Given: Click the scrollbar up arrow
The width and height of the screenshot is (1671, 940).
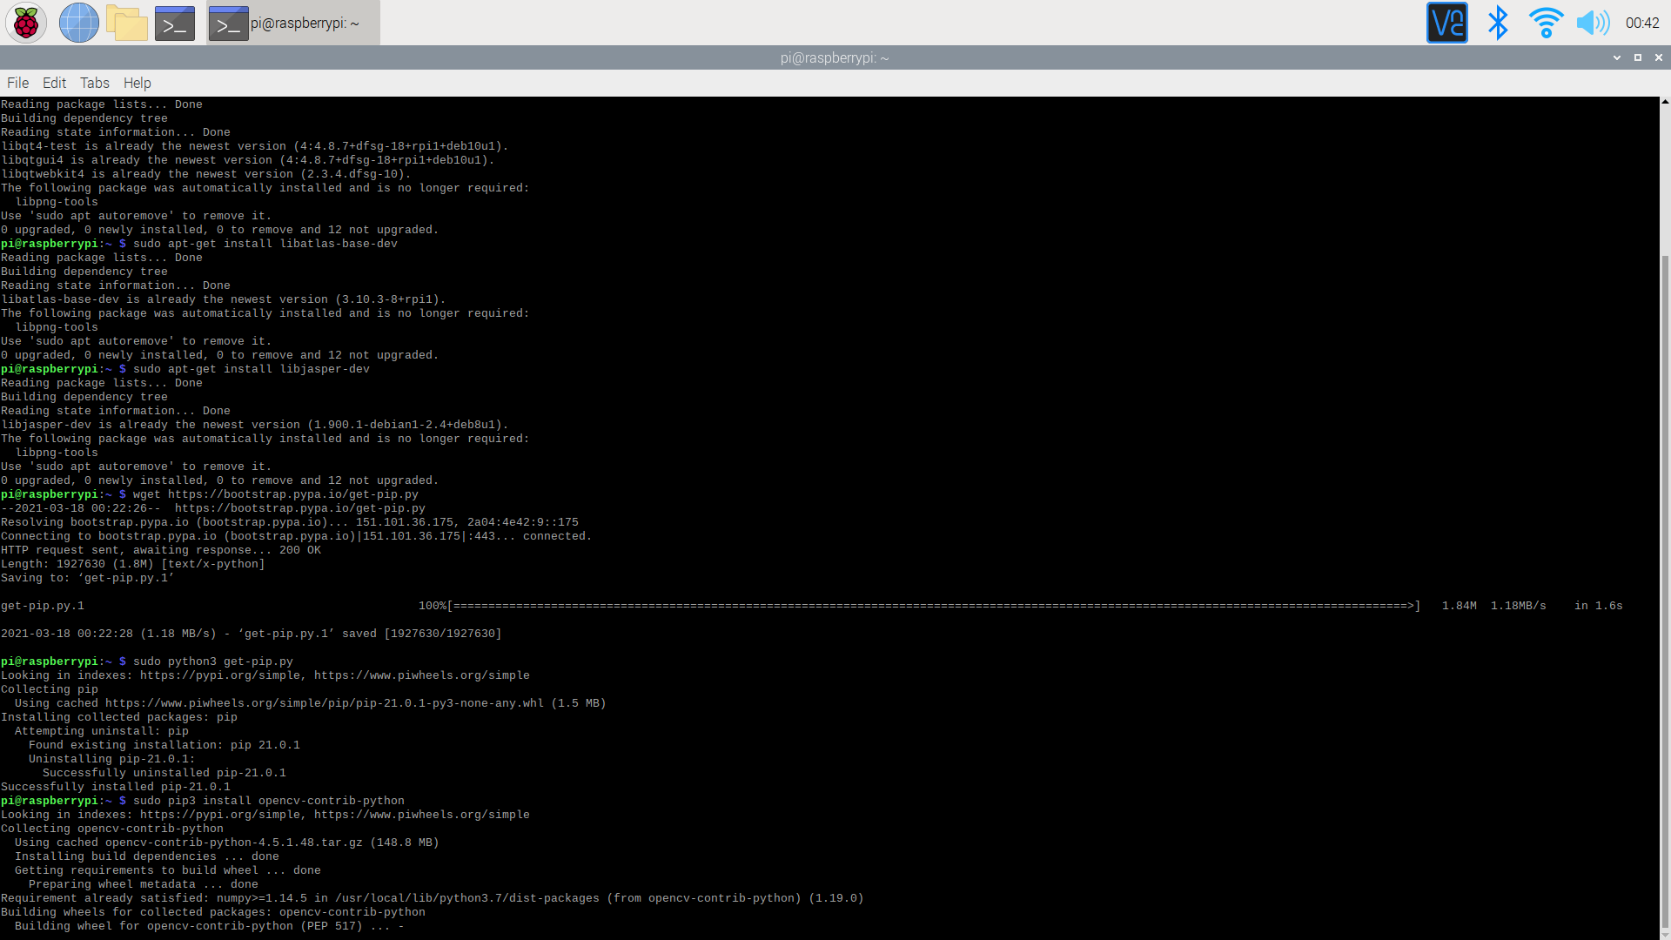Looking at the screenshot, I should point(1665,102).
